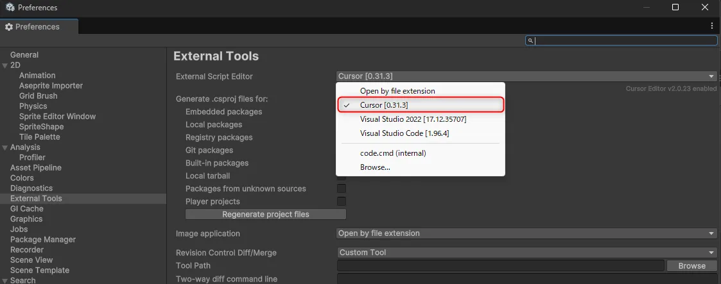This screenshot has height=284, width=721.
Task: Focus the preferences search field
Action: coord(621,40)
